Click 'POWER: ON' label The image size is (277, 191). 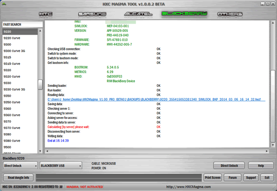99,168
